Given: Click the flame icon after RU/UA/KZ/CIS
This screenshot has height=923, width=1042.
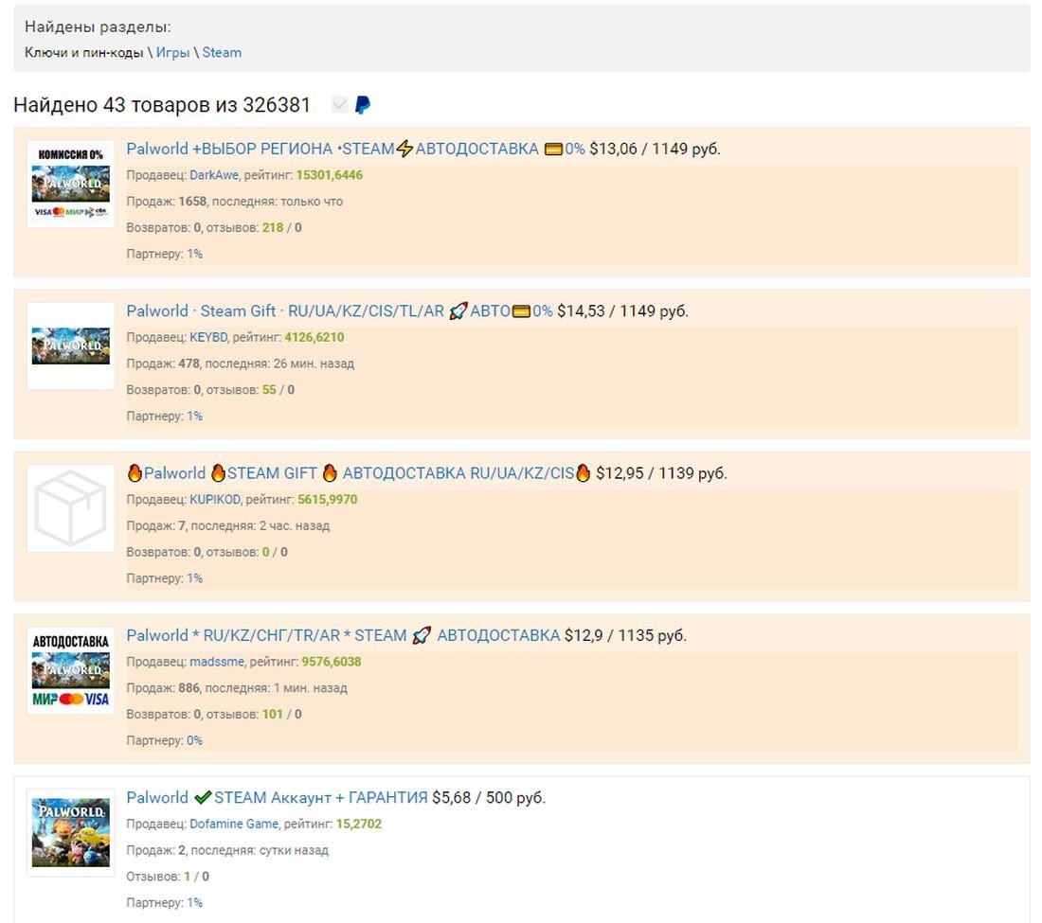Looking at the screenshot, I should (x=583, y=472).
